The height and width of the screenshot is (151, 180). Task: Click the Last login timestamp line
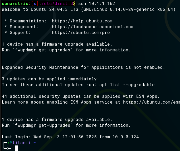[x=70, y=137]
